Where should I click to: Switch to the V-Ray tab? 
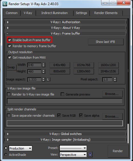[28, 13]
